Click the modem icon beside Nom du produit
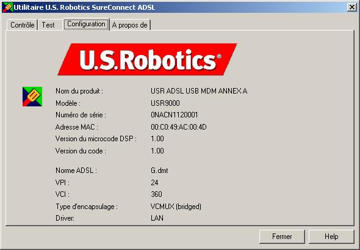The image size is (360, 250). (x=32, y=97)
